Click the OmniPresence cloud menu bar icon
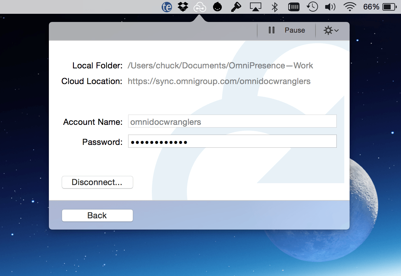Screen dimensions: 401x276 [200, 7]
